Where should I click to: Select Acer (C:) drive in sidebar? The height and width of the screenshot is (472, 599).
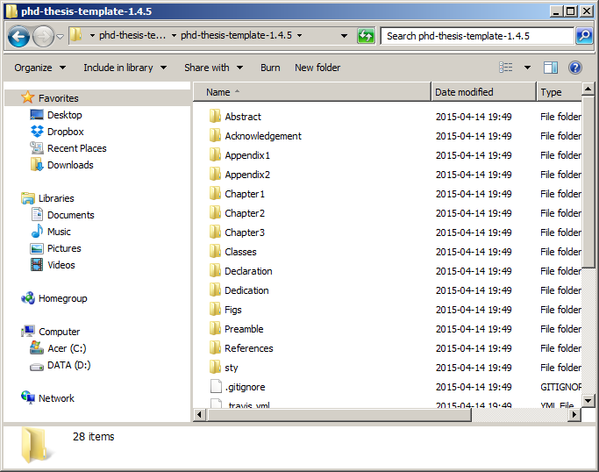67,348
